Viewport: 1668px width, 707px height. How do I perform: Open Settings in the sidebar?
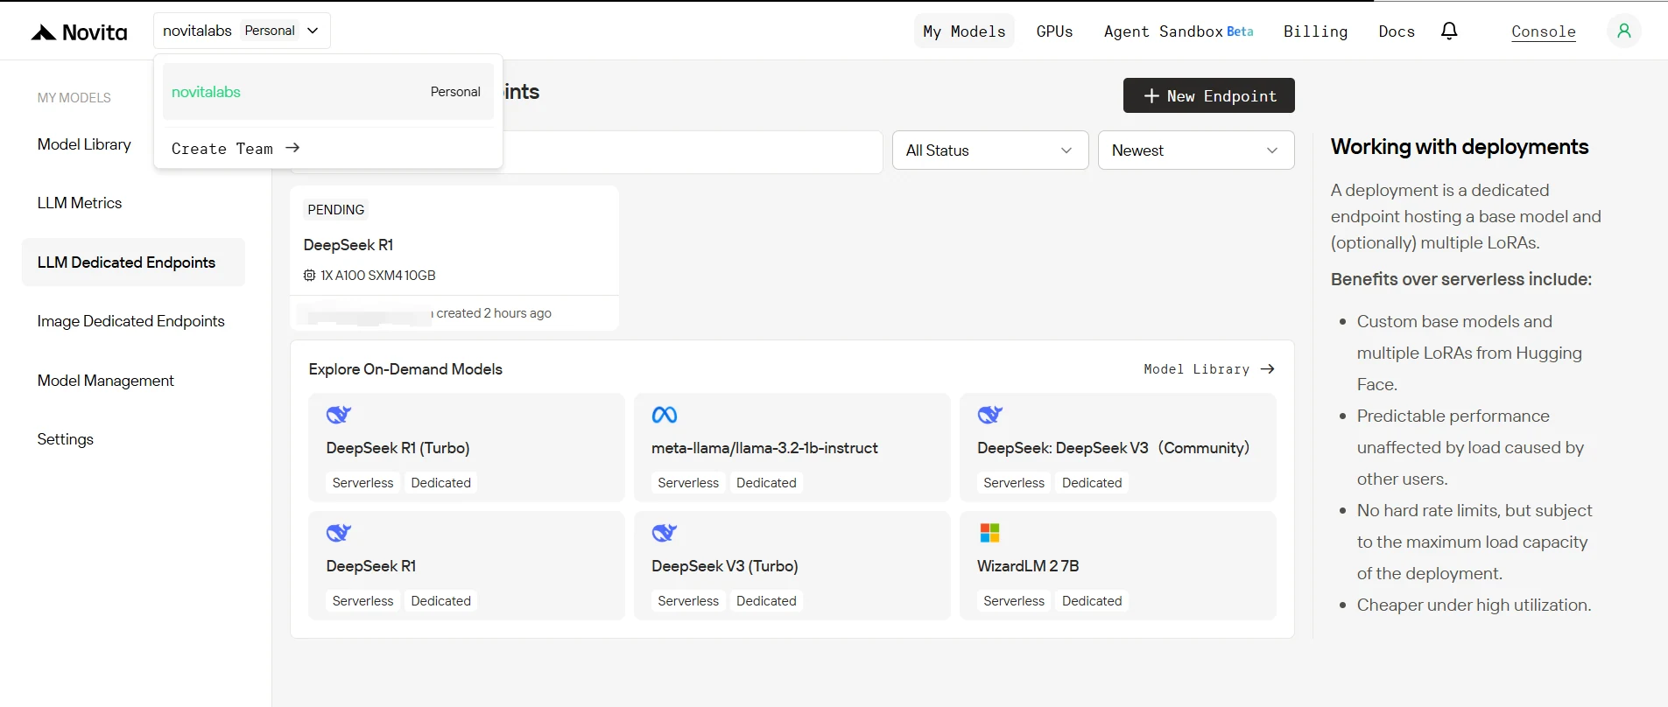pyautogui.click(x=65, y=439)
